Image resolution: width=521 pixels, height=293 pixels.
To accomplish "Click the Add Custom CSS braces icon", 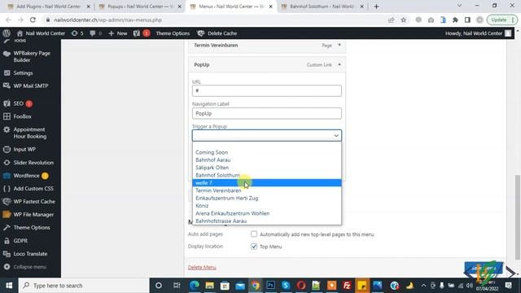I will [7, 188].
